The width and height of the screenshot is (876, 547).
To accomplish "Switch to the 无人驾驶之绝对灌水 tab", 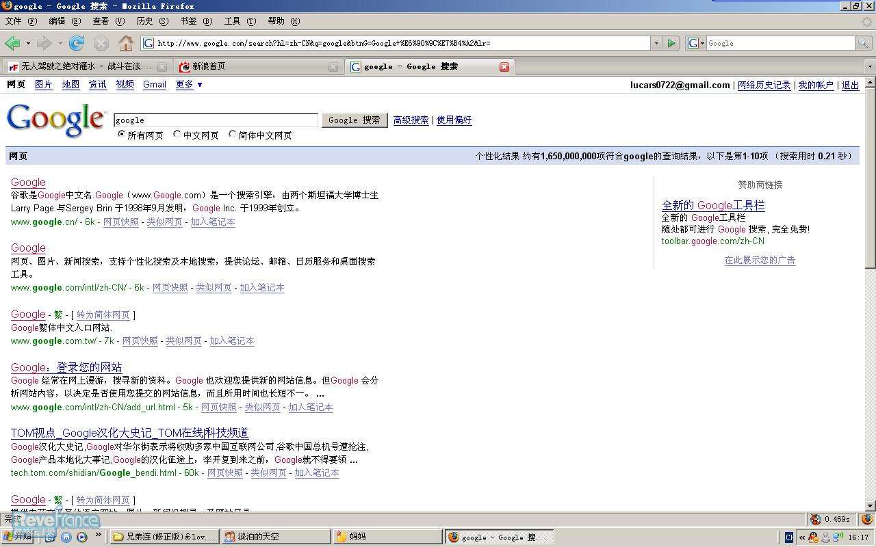I will (x=87, y=66).
